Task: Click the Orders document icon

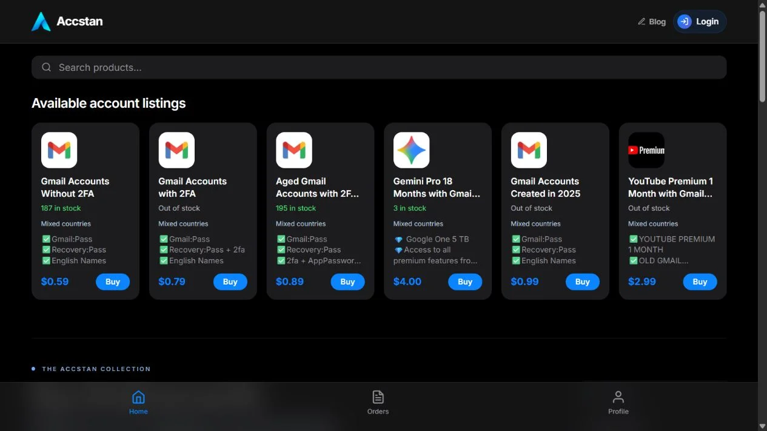Action: 378,397
